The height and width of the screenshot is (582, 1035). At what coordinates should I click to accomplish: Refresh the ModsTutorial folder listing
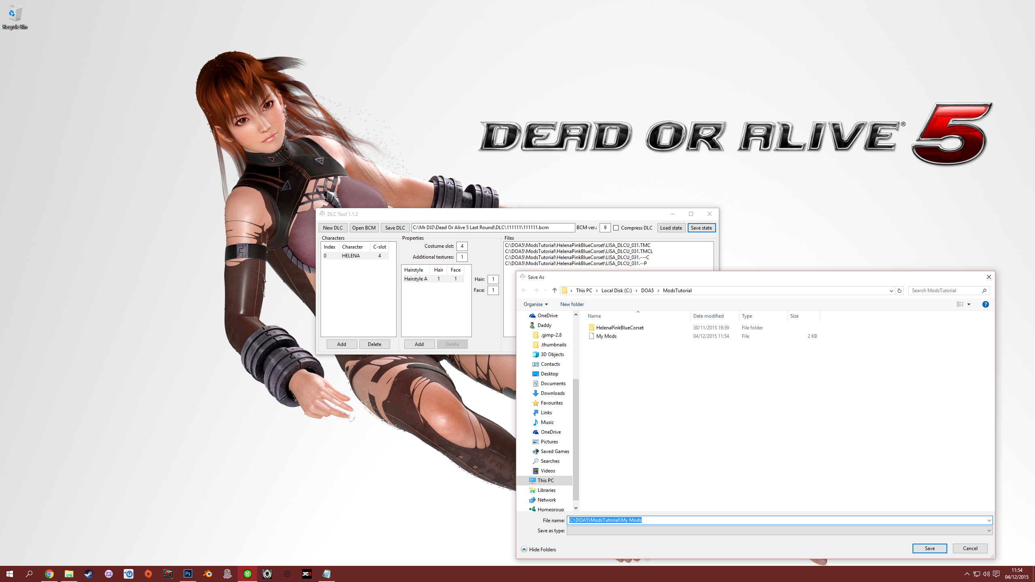900,290
